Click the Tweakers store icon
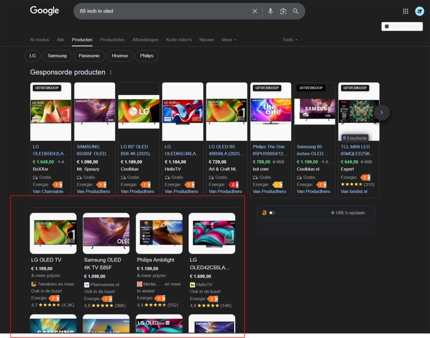 [x=34, y=284]
